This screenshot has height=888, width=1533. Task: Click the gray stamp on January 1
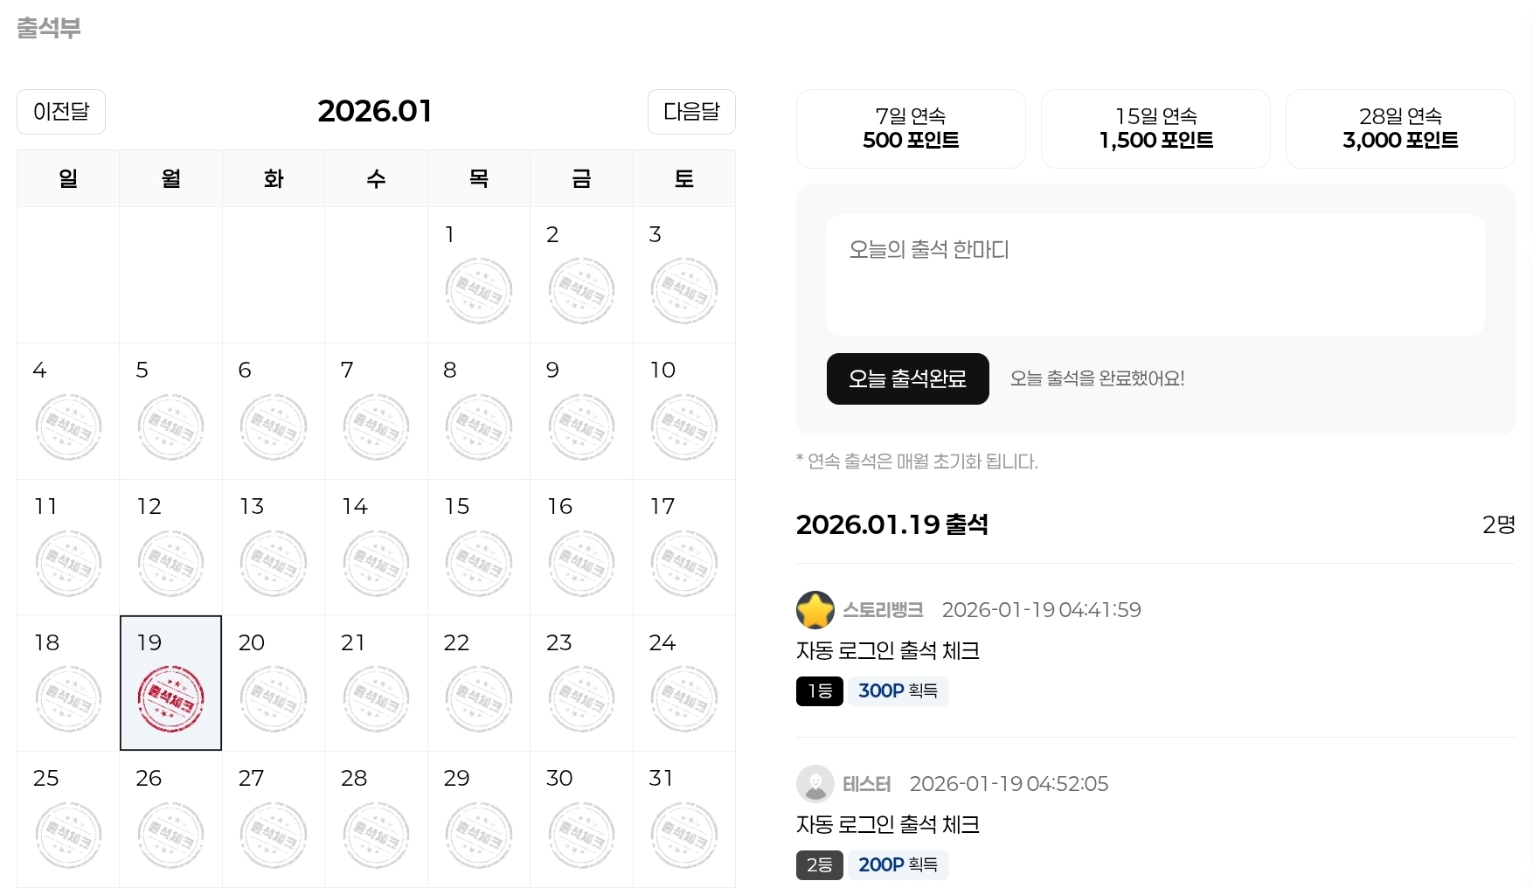coord(478,290)
